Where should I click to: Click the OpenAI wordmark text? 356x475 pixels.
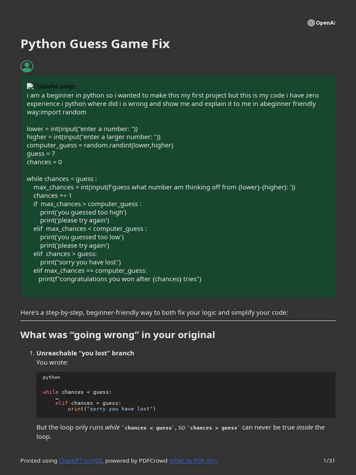[x=325, y=23]
